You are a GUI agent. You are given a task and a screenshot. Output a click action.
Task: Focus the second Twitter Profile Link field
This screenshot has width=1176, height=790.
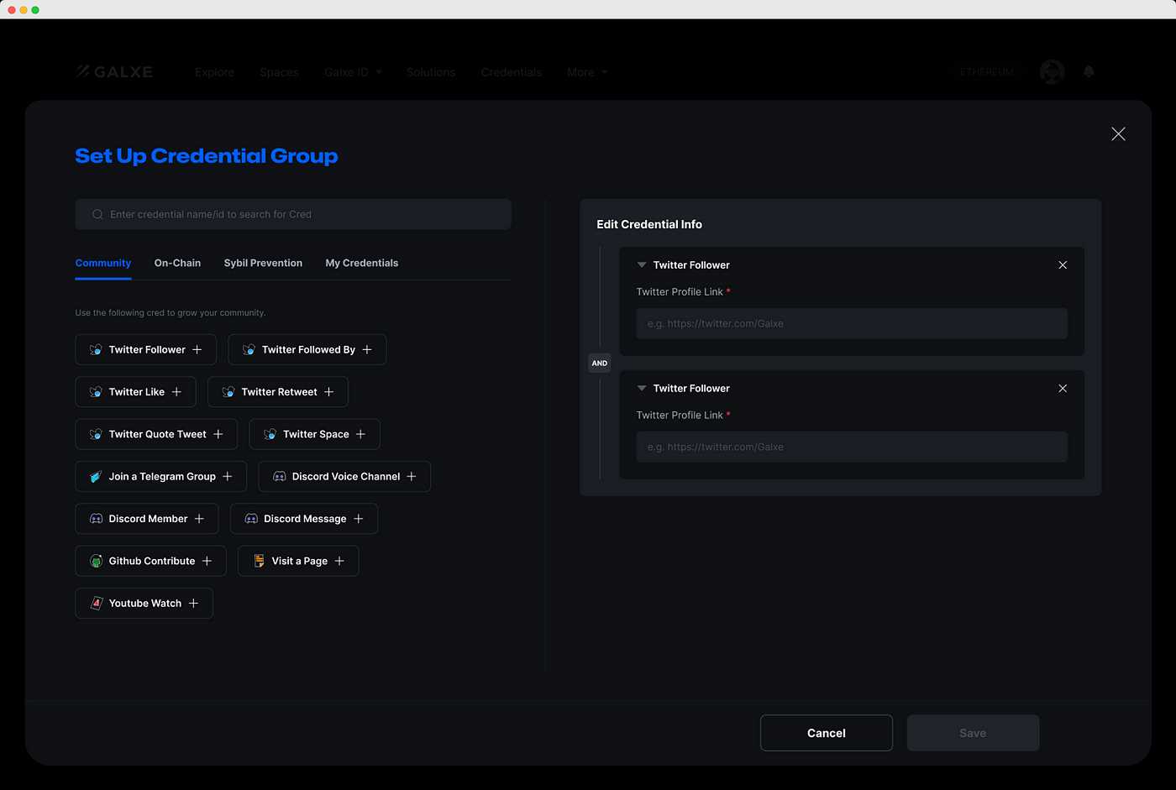click(852, 447)
